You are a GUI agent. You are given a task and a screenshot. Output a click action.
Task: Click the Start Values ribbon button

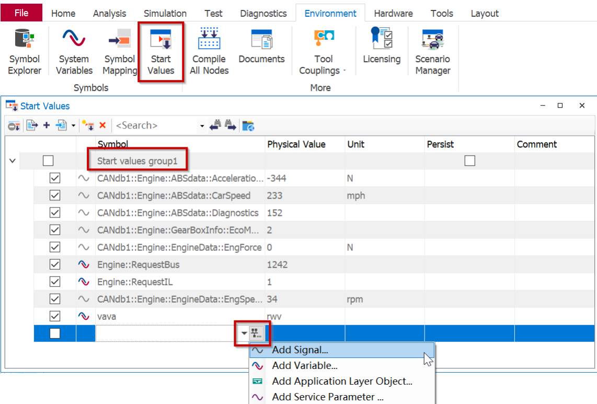point(160,51)
